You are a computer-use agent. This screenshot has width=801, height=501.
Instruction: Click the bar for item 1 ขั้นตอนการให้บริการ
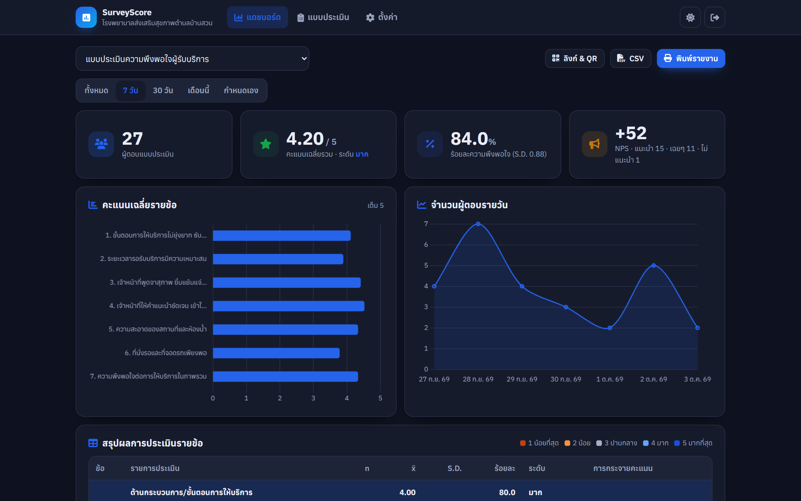click(x=282, y=236)
